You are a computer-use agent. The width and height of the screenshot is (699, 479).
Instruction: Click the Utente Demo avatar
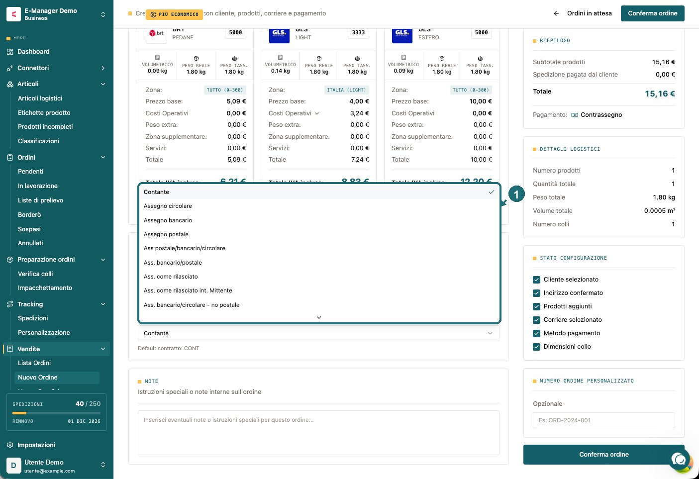click(x=13, y=466)
